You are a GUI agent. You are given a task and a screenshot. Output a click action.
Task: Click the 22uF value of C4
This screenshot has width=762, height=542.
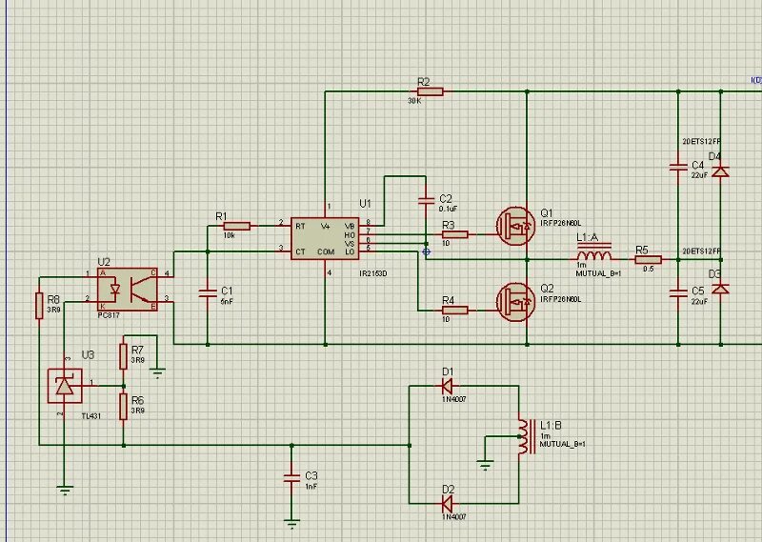point(699,175)
